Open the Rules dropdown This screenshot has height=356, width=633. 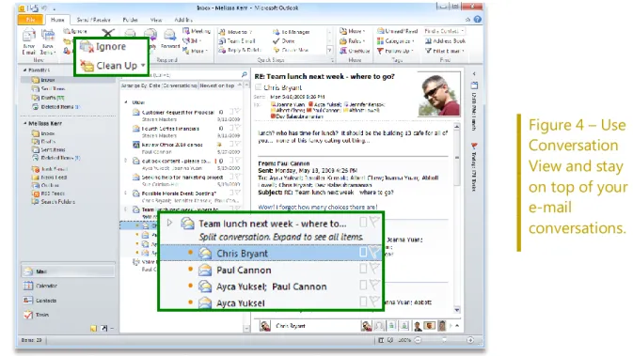[352, 41]
